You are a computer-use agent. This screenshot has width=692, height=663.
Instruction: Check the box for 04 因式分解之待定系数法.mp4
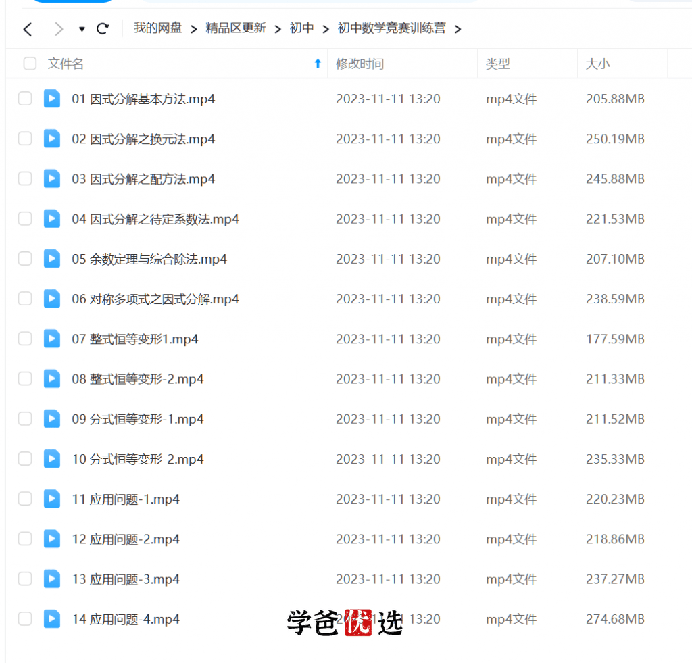(x=25, y=218)
